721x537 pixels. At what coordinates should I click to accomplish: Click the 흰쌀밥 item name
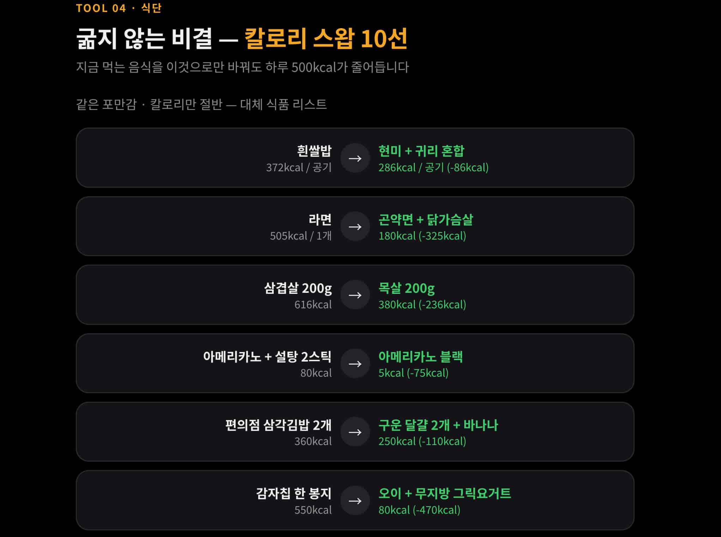pos(314,151)
